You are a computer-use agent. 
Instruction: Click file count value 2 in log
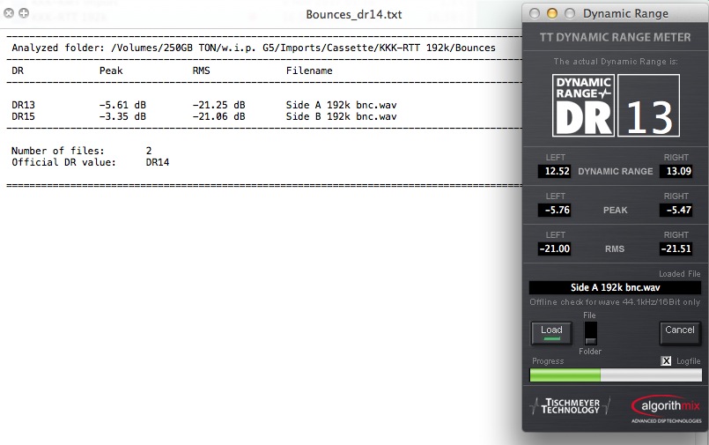tap(149, 151)
